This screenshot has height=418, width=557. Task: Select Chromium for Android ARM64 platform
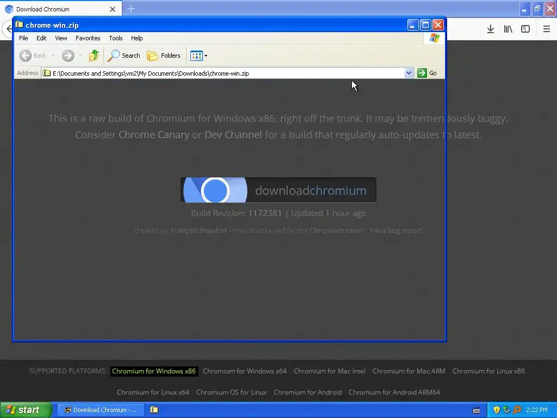394,392
